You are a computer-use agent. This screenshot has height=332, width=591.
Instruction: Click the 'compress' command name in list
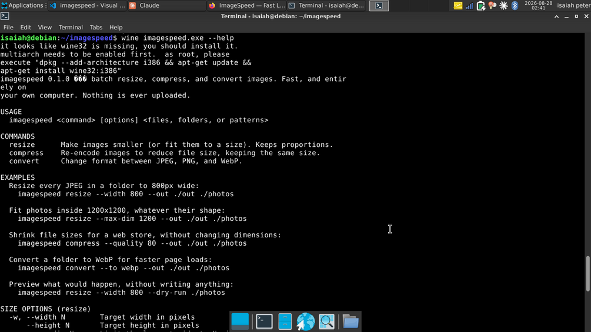tap(26, 153)
